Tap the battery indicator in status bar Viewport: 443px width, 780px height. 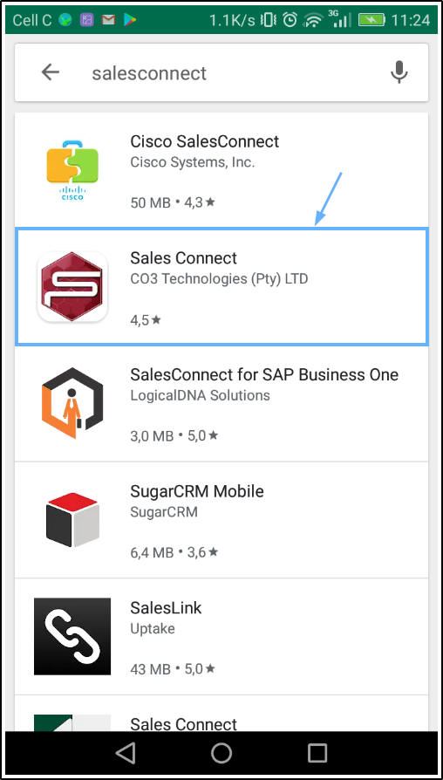(x=370, y=20)
